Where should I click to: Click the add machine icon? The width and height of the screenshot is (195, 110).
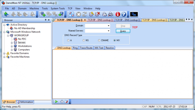tap(43, 14)
